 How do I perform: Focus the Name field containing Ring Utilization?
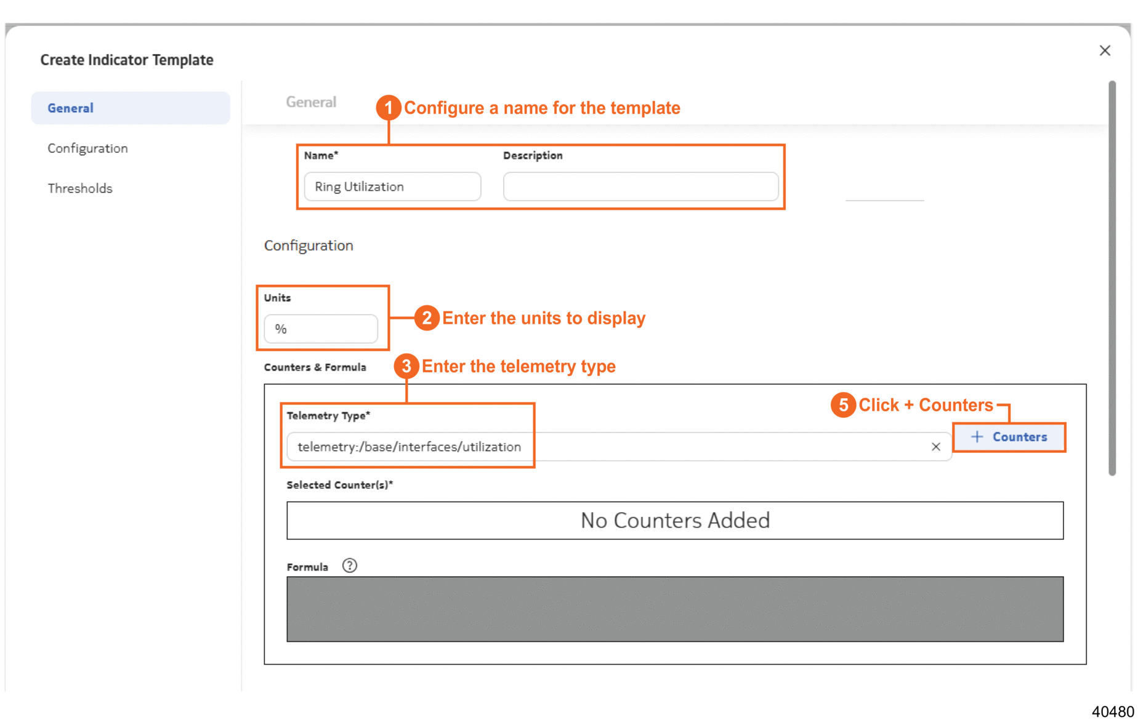392,186
